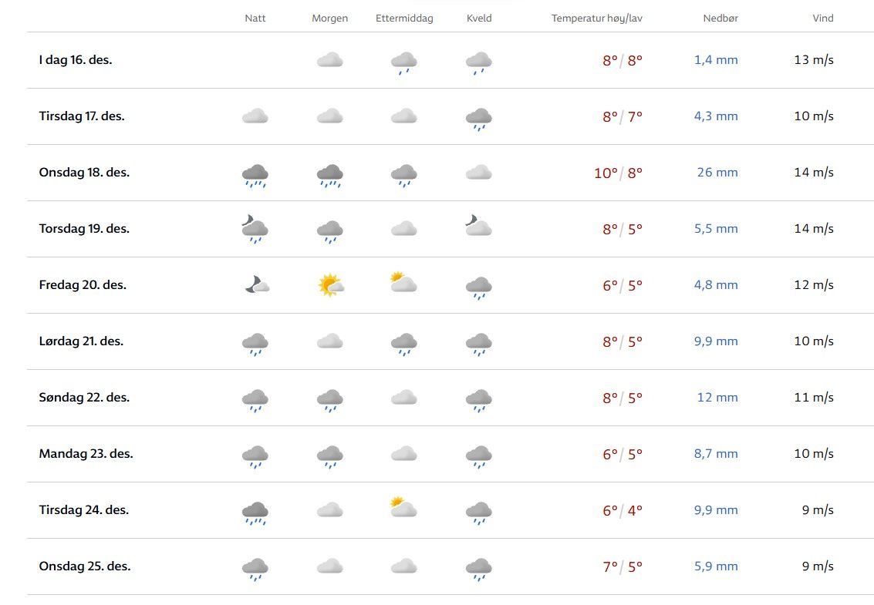Click Mandag 23. des. 10 m/s wind value
The height and width of the screenshot is (605, 874).
coord(814,454)
